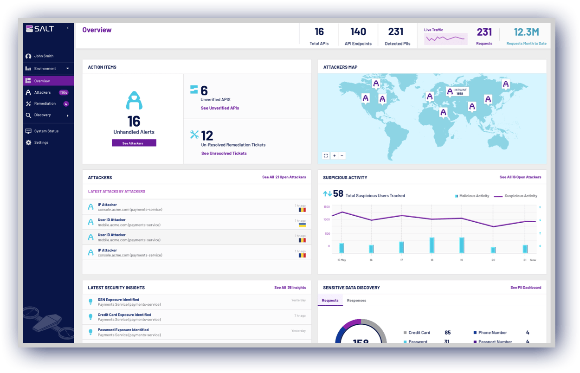Toggle fullscreen on the Attackers Map

pos(326,156)
